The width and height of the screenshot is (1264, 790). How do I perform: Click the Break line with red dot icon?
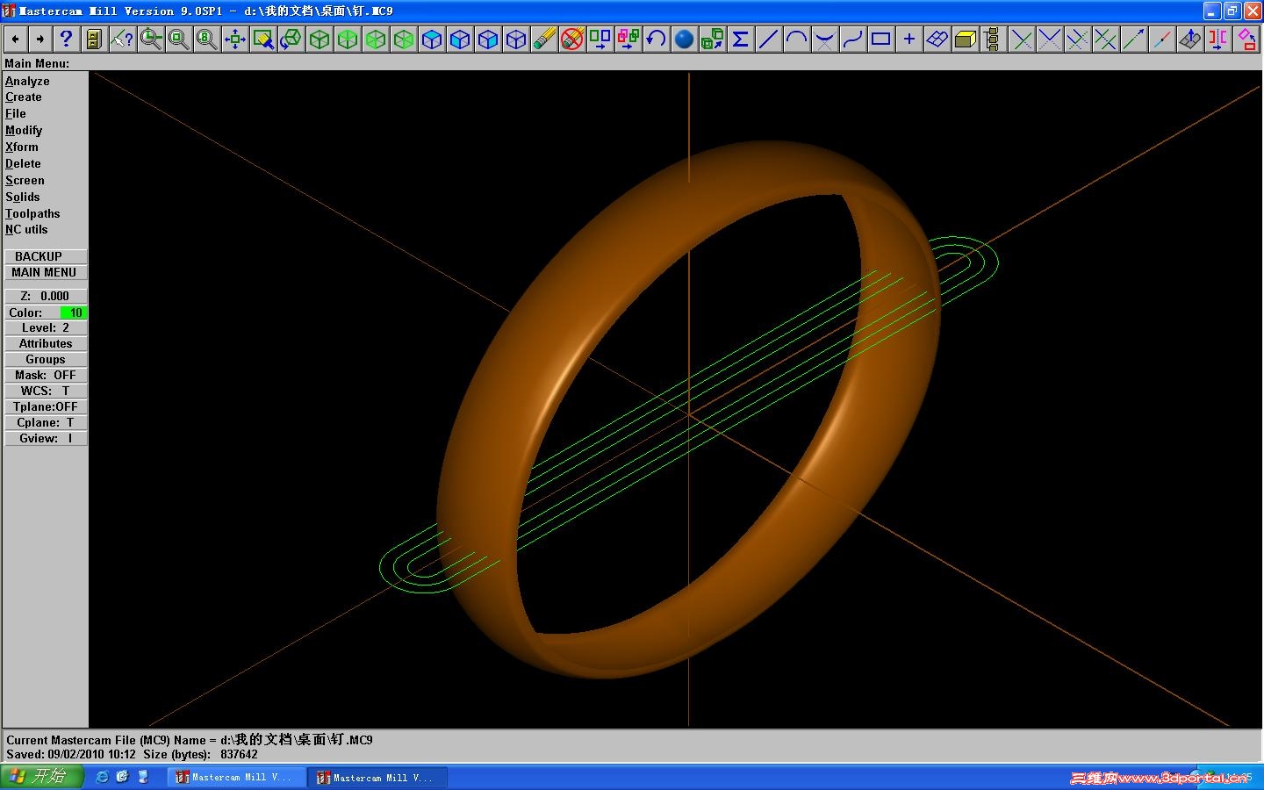click(1161, 39)
